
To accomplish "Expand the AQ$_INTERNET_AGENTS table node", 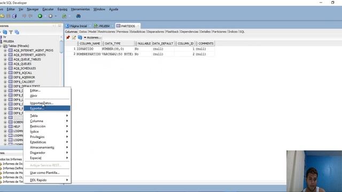I will (5, 55).
